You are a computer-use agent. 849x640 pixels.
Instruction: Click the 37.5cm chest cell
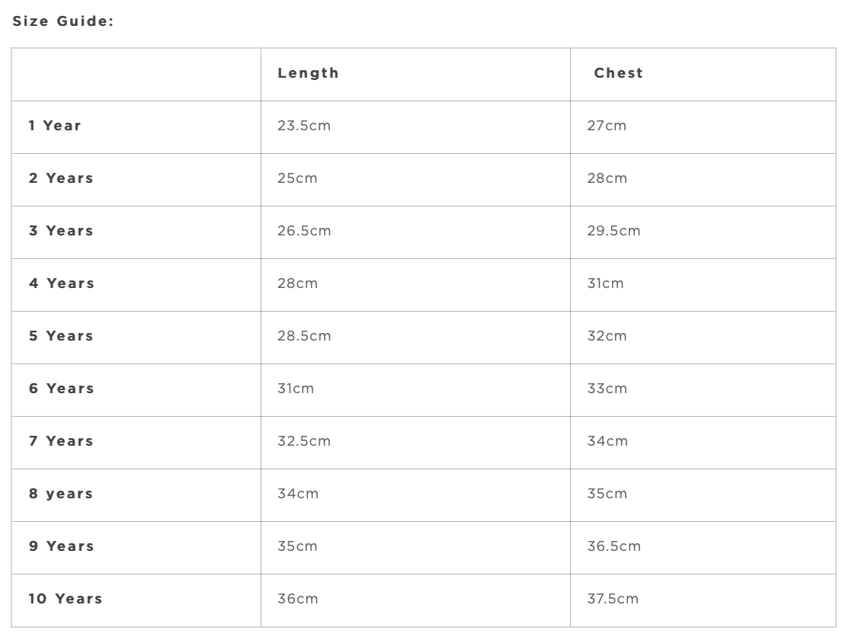pyautogui.click(x=613, y=599)
